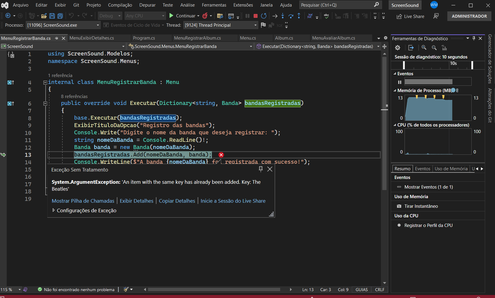Click Inicie a Sessão do Live Share
The width and height of the screenshot is (495, 298).
click(x=233, y=201)
